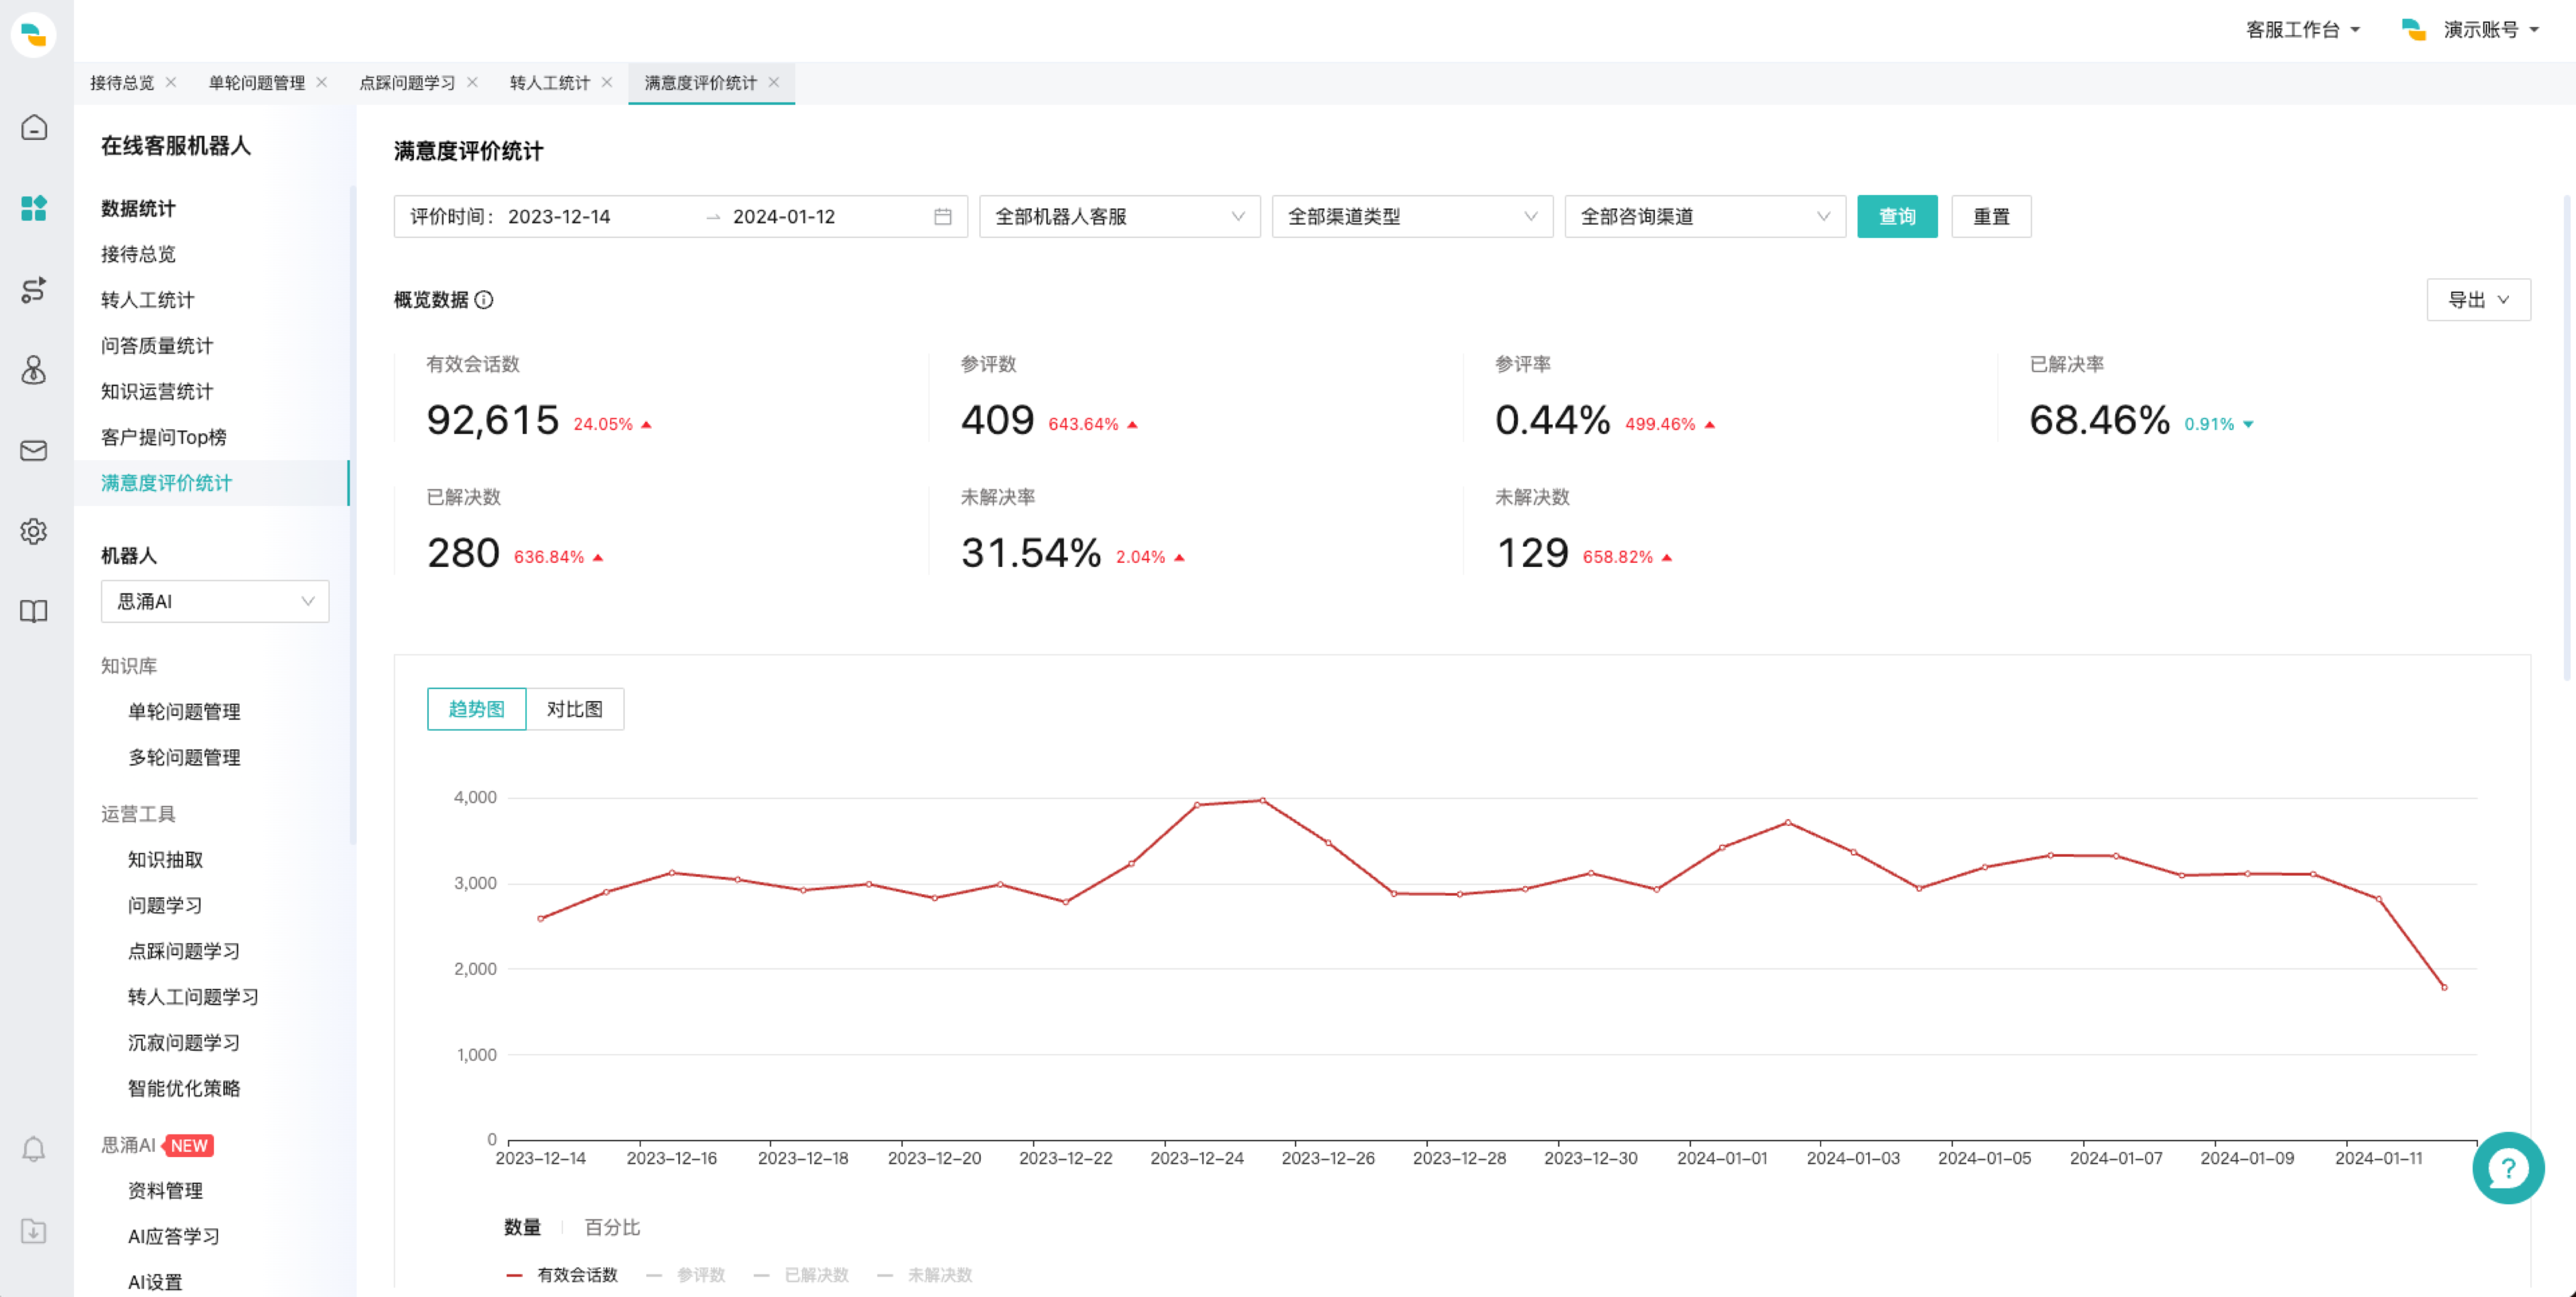The width and height of the screenshot is (2576, 1297).
Task: Select the 数量 chart mode
Action: [522, 1227]
